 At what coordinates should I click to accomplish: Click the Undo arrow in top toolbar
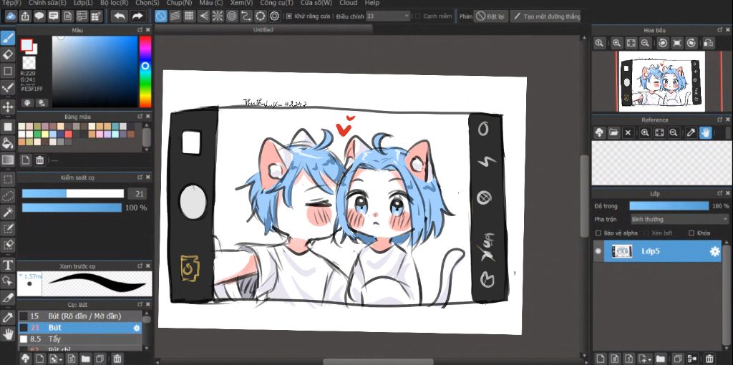coord(120,16)
